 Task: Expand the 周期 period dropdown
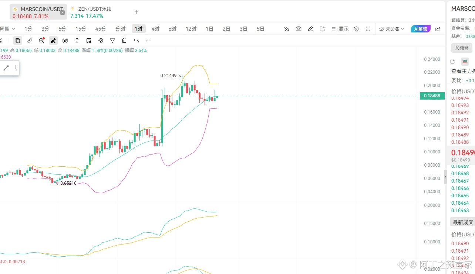(7, 29)
